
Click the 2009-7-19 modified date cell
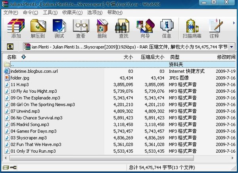[225, 71]
